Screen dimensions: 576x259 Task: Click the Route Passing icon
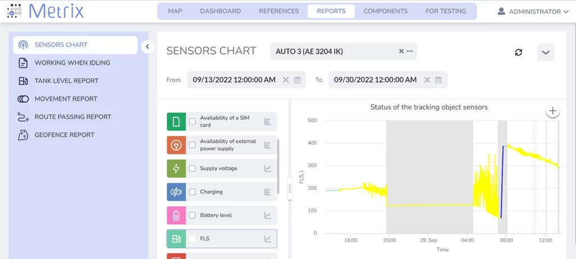coord(23,117)
